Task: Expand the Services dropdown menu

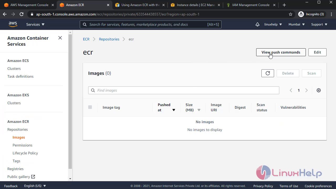Action: click(x=35, y=24)
